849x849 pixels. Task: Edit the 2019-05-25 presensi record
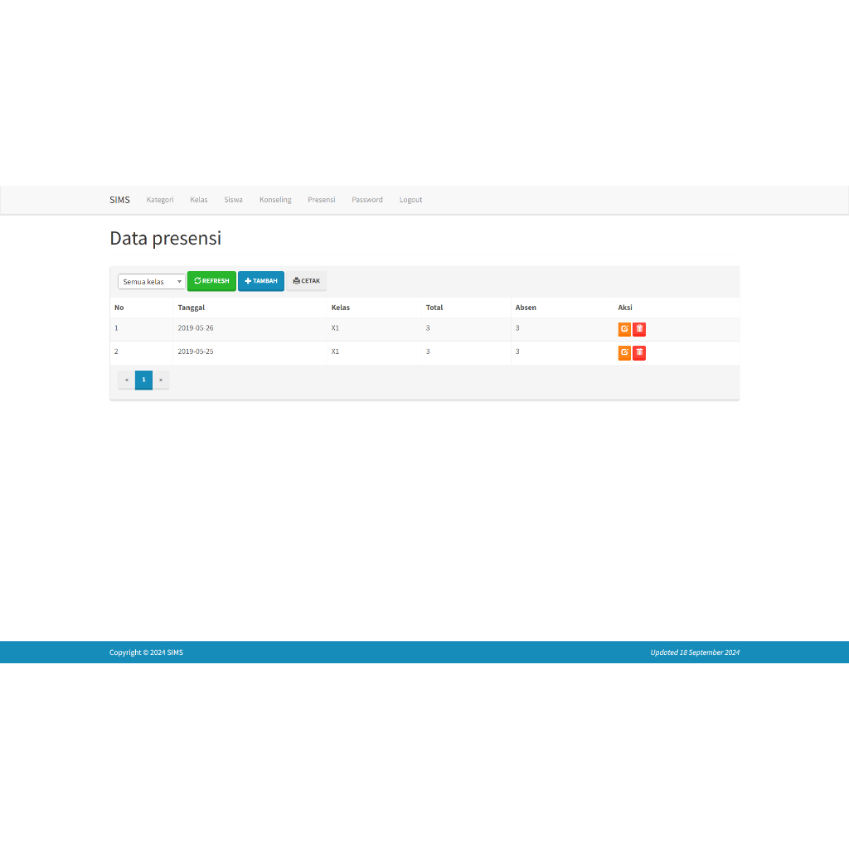[x=624, y=353]
